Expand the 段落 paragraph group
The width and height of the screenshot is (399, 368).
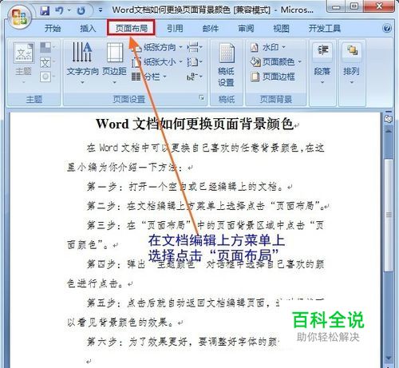pos(322,64)
